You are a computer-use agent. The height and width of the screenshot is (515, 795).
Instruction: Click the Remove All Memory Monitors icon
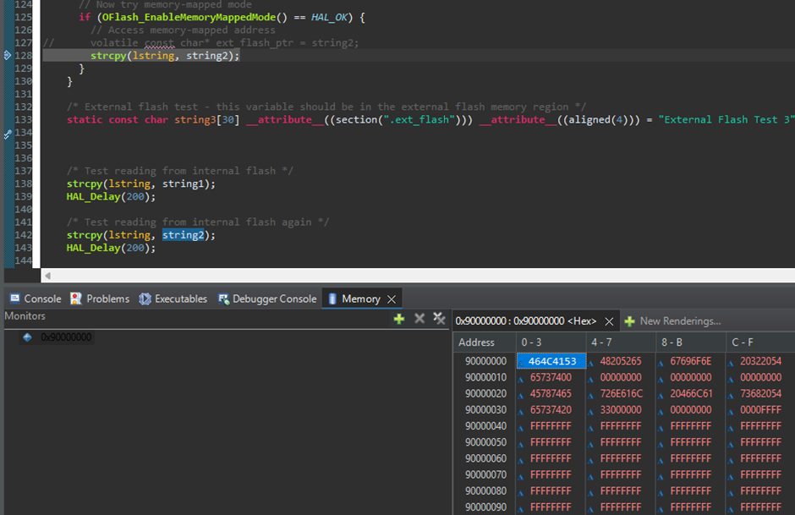439,318
